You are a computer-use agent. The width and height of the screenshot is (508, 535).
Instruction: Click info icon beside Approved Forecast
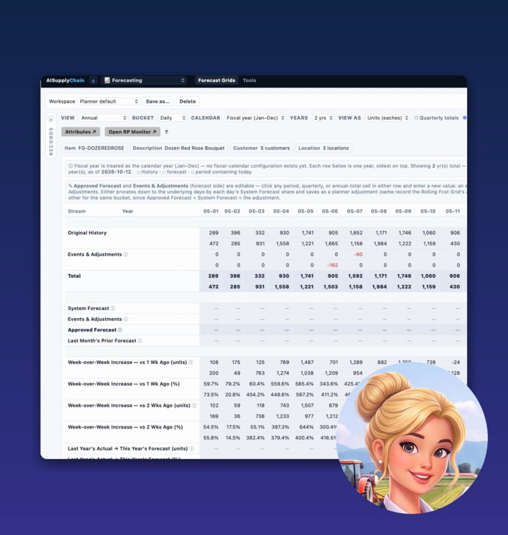pos(120,330)
